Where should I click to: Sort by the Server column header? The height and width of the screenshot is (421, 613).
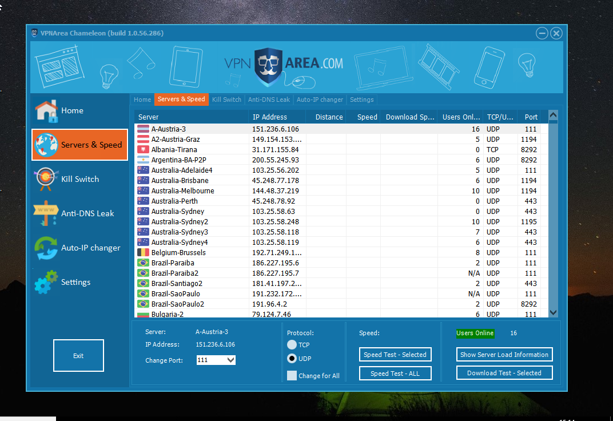pos(192,117)
